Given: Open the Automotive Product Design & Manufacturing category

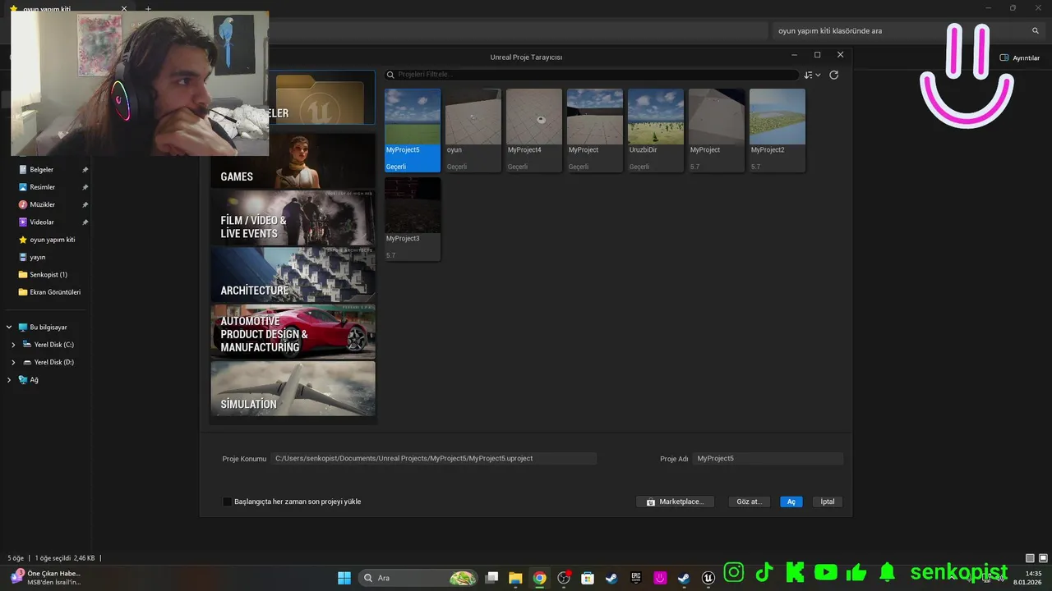Looking at the screenshot, I should (293, 332).
